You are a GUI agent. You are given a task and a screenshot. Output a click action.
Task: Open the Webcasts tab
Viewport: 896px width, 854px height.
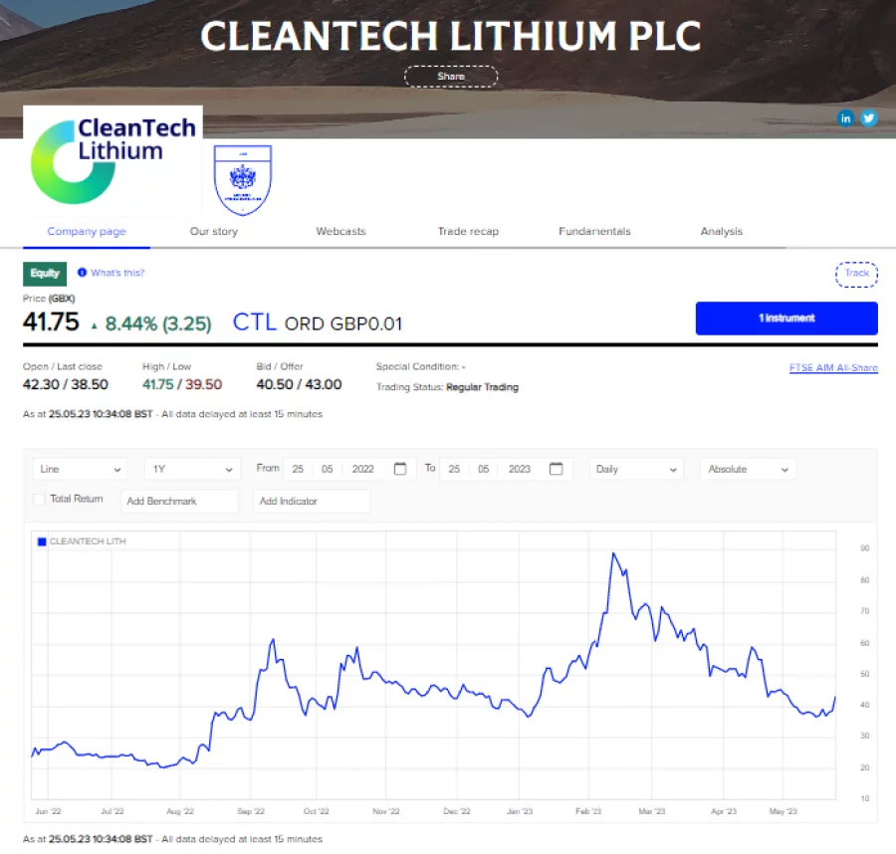[340, 231]
